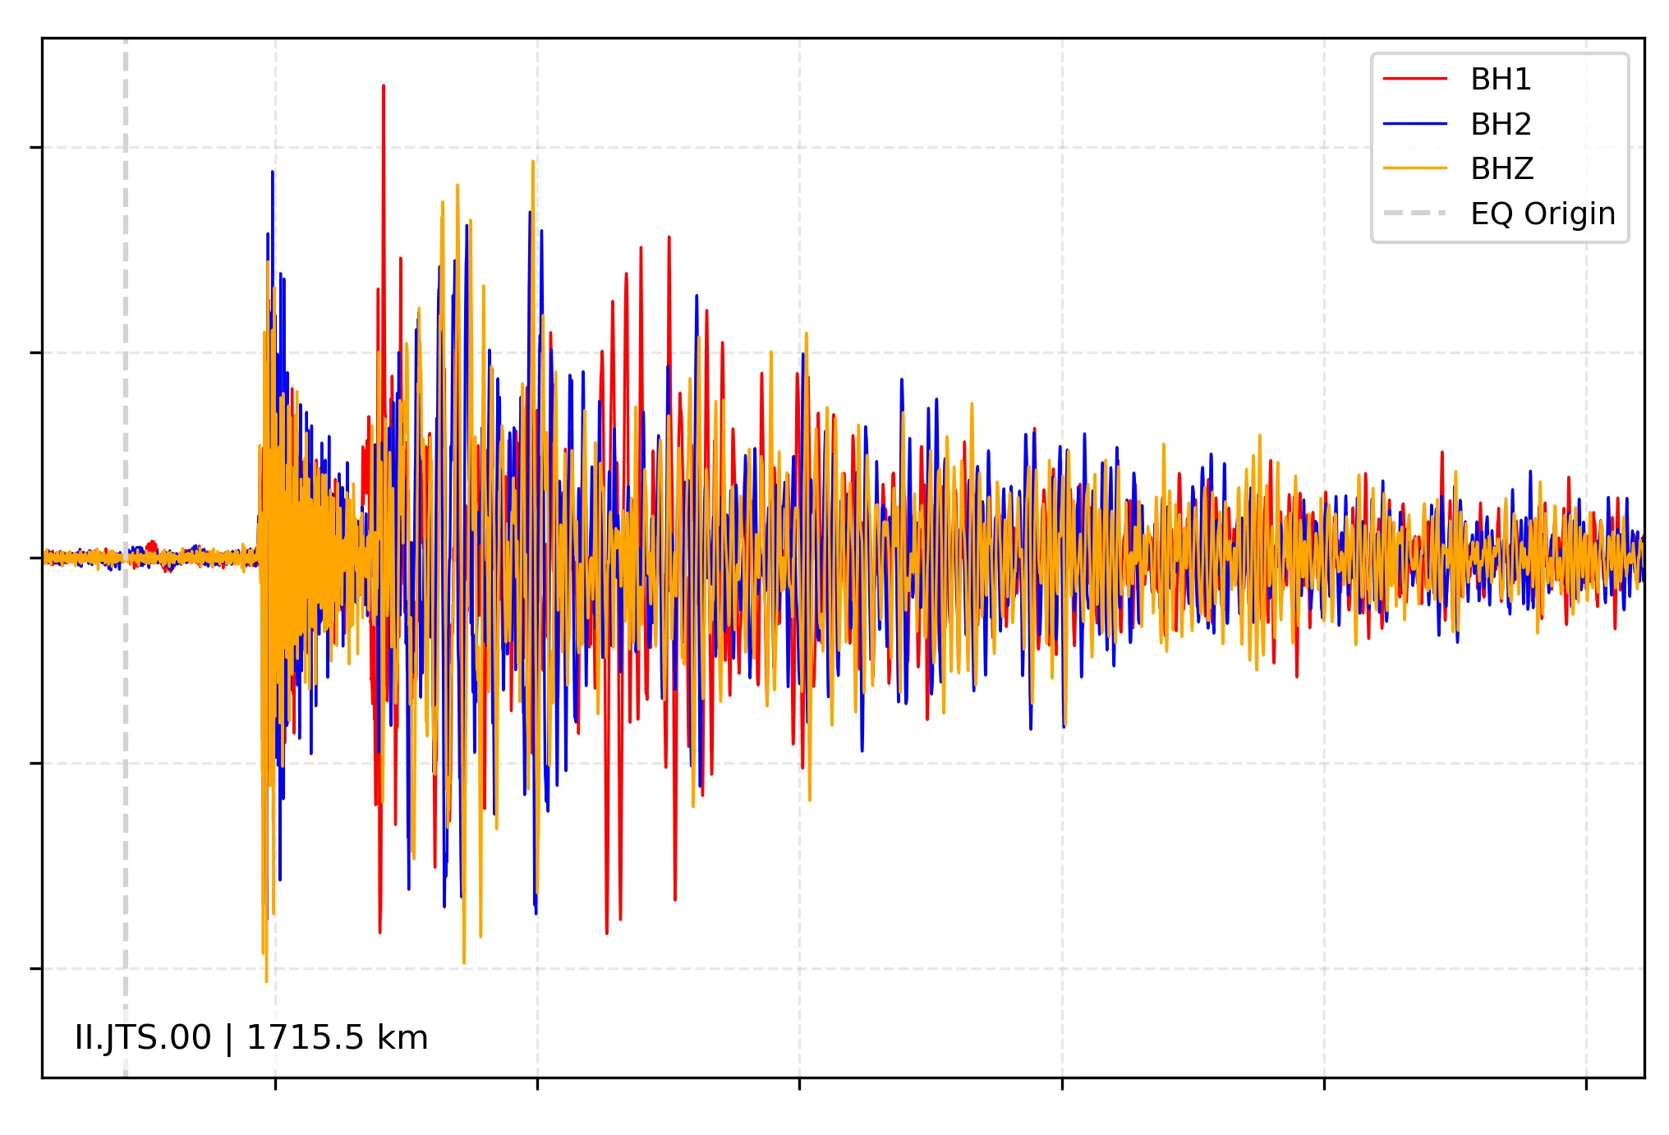Image resolution: width=1669 pixels, height=1135 pixels.
Task: Select the BH2 legend label text
Action: 1501,124
